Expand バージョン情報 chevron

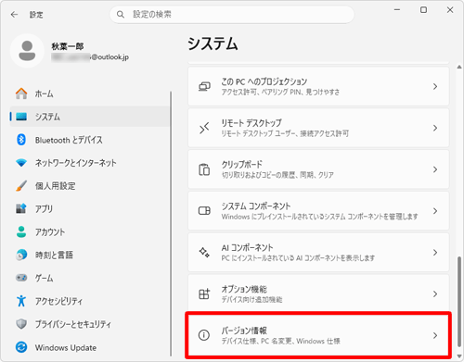click(435, 335)
